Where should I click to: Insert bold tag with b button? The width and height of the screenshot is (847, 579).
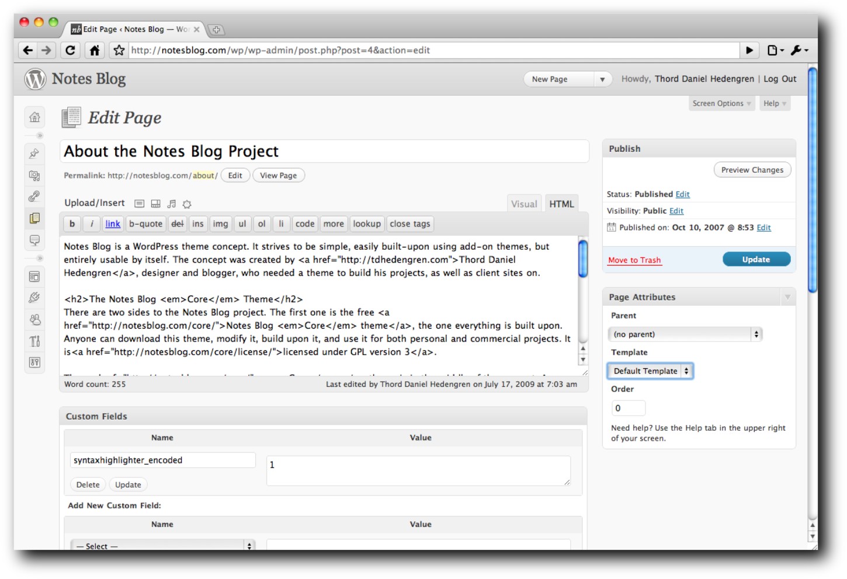72,224
